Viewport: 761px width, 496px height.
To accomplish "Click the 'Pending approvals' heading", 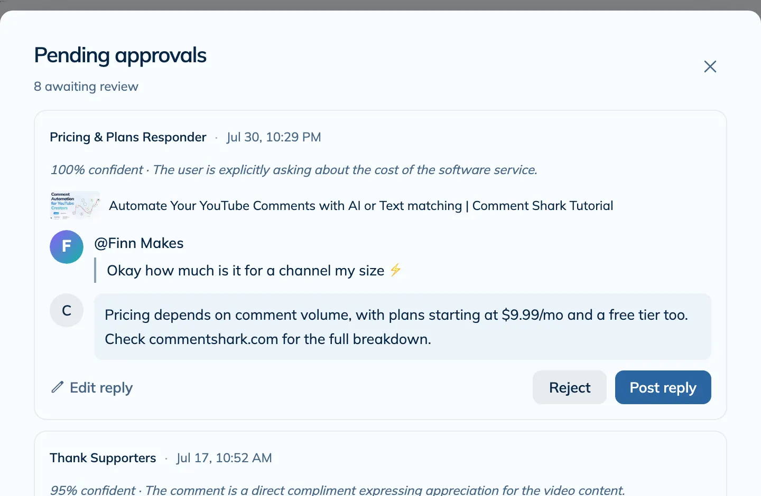I will coord(120,56).
